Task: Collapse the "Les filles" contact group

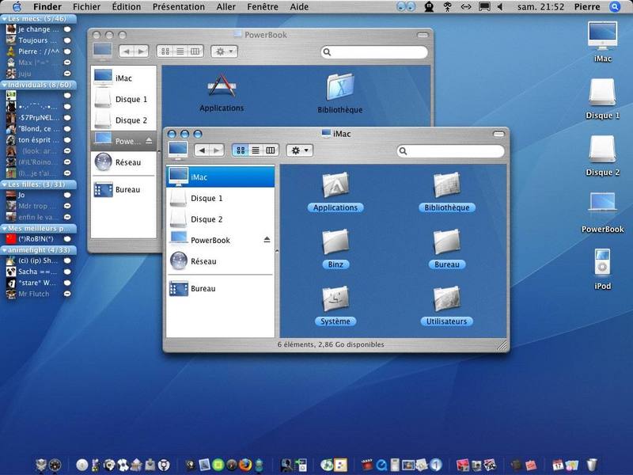Action: coord(5,184)
